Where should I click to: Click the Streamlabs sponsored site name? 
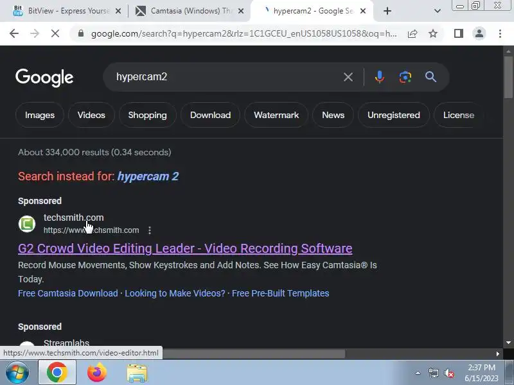tap(67, 343)
